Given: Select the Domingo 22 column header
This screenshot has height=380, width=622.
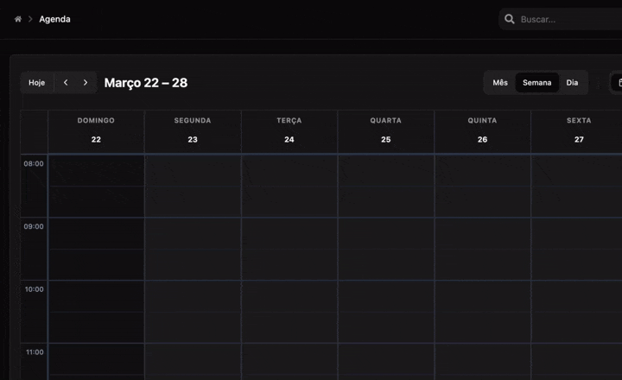Looking at the screenshot, I should pos(96,131).
